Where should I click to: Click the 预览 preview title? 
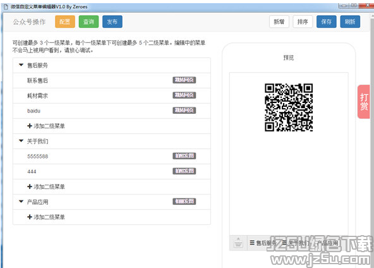289,58
